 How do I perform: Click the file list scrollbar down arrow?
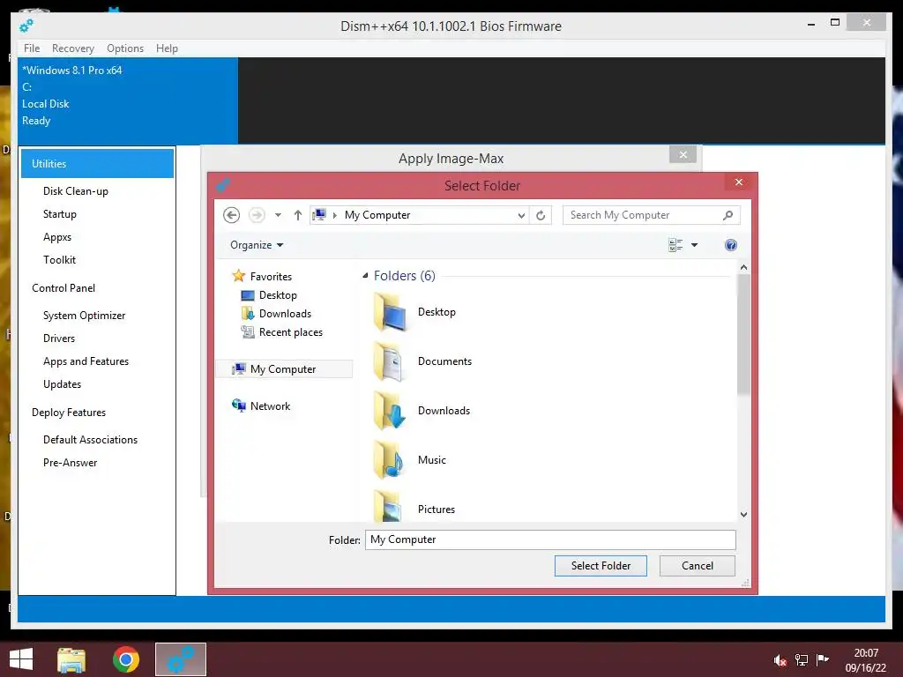pos(743,515)
